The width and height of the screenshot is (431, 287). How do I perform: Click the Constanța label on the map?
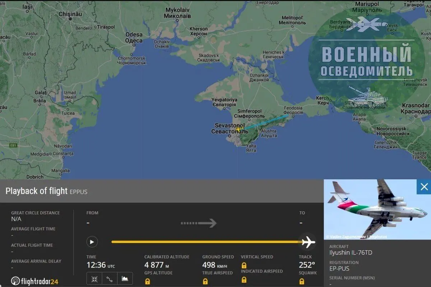63,154
